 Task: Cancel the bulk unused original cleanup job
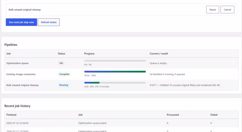tap(227, 9)
